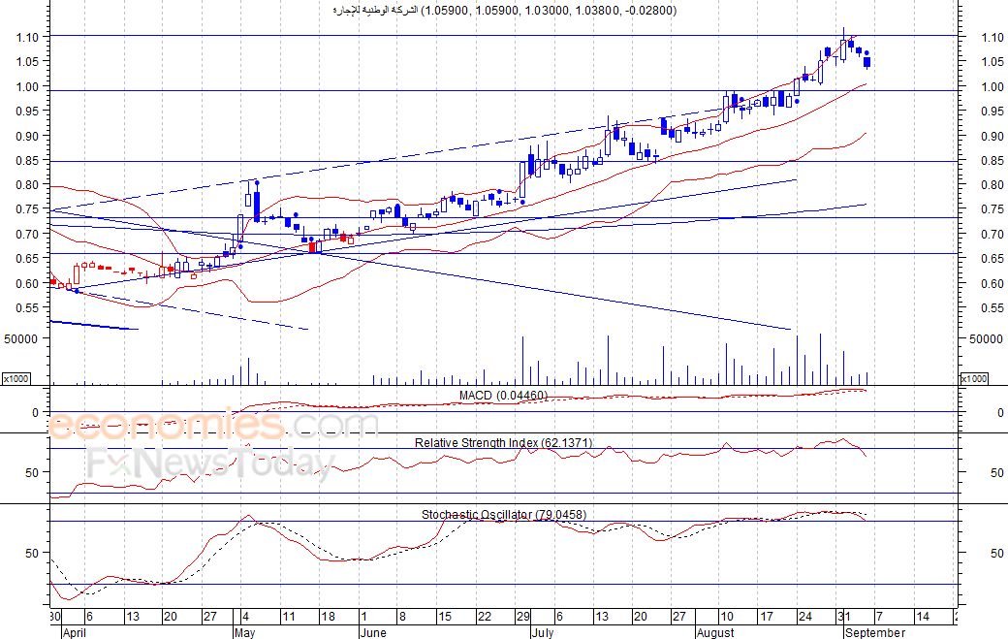Click the 0.75 price label on right axis
1008x639 pixels.
992,209
